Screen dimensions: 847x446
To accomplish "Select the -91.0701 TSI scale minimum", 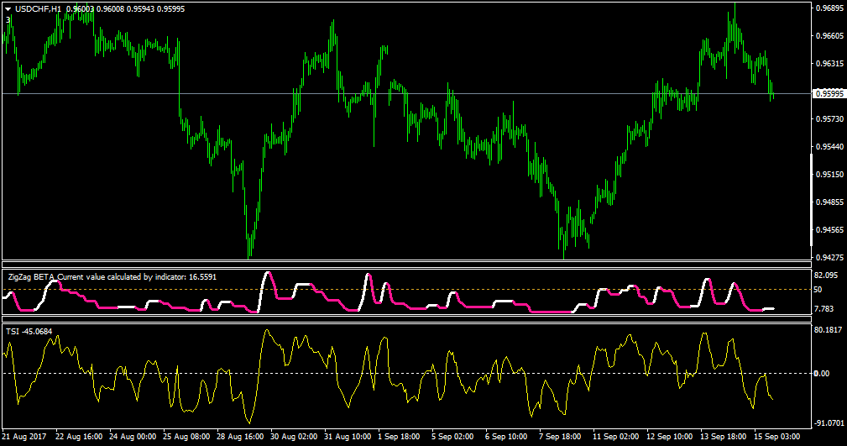I will 829,422.
